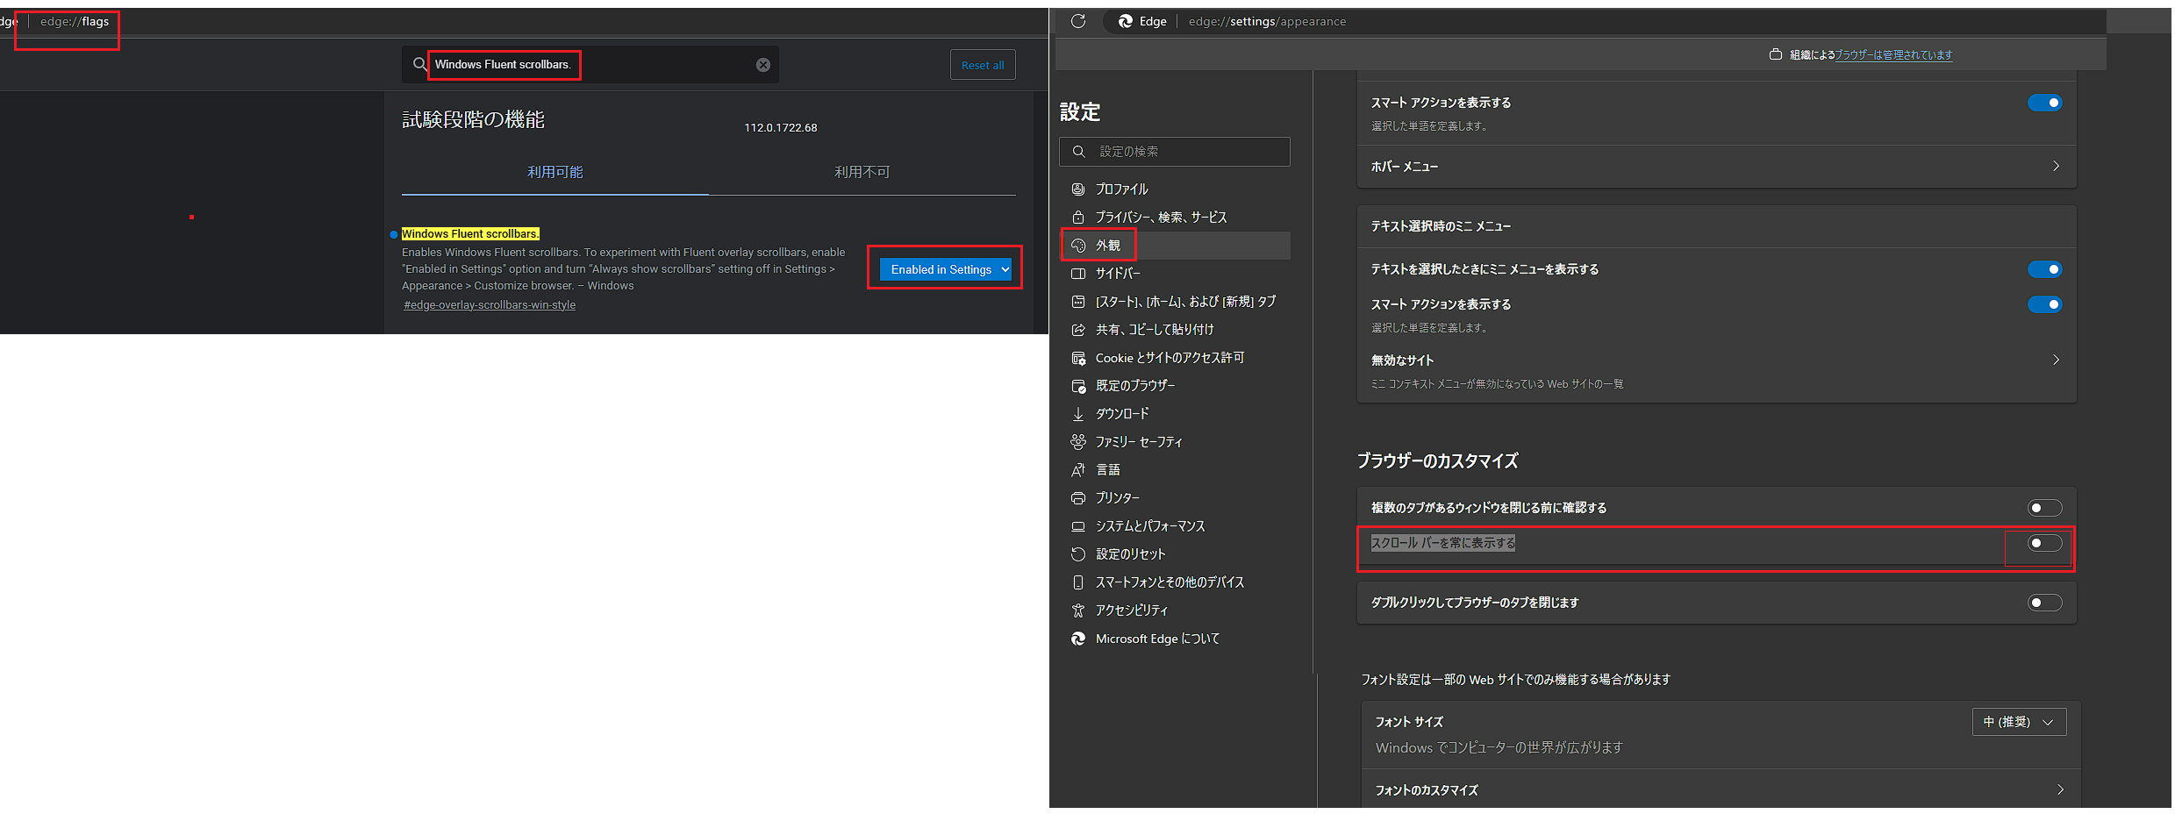Viewport: 2175px width, 814px height.
Task: Click the 112.0.1722.68 version number
Action: coord(780,128)
